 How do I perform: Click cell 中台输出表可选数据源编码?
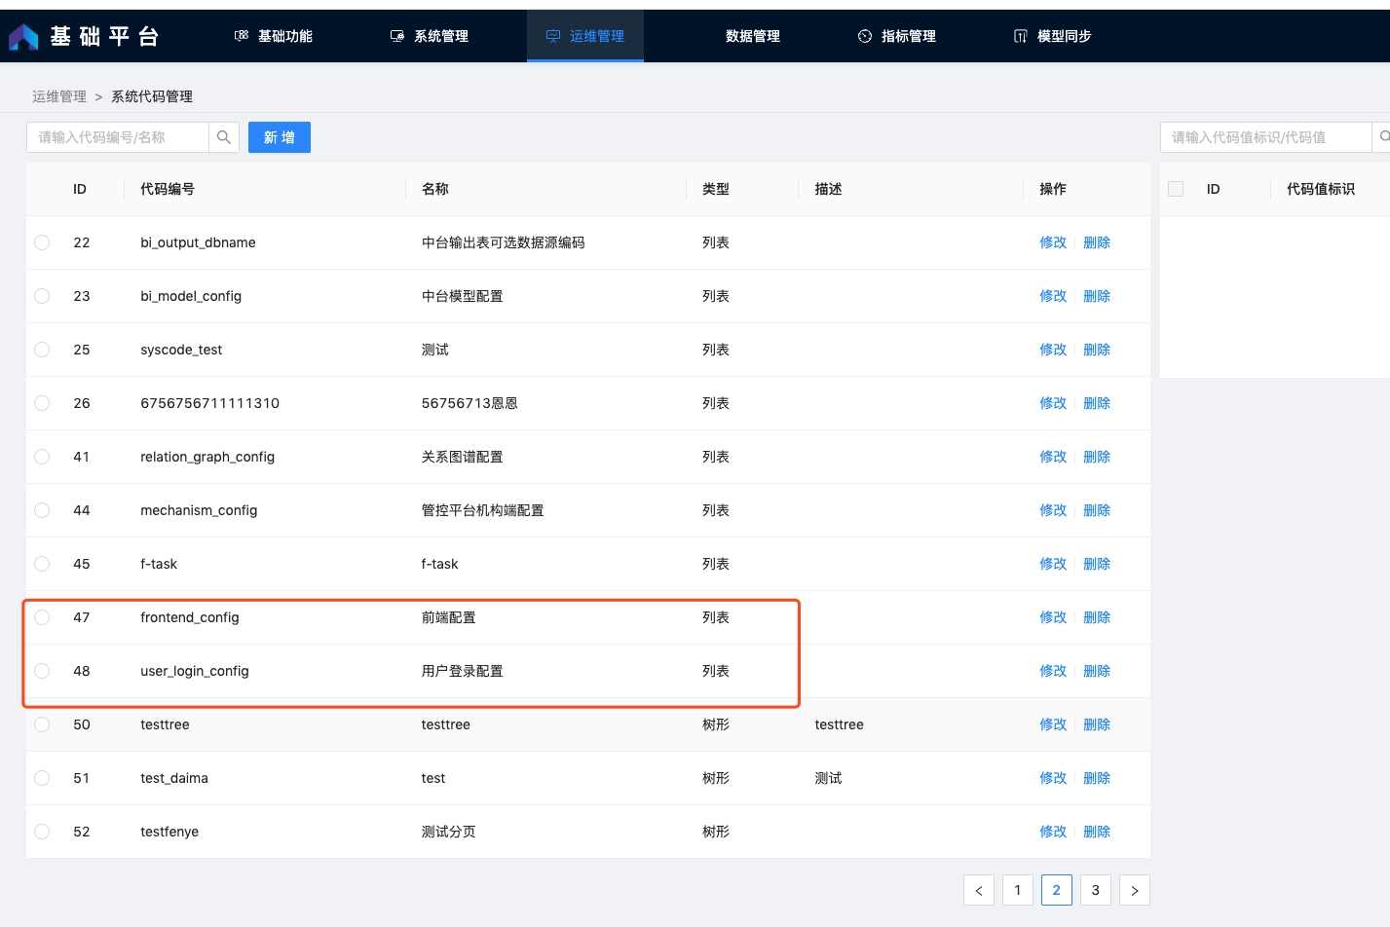click(x=504, y=242)
